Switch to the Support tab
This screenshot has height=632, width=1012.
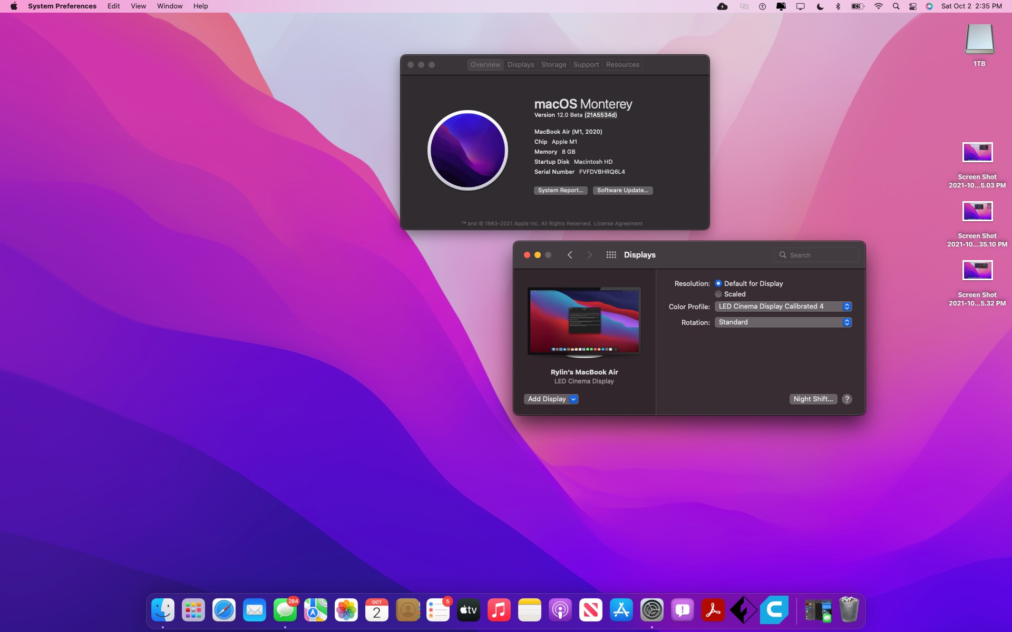coord(586,65)
